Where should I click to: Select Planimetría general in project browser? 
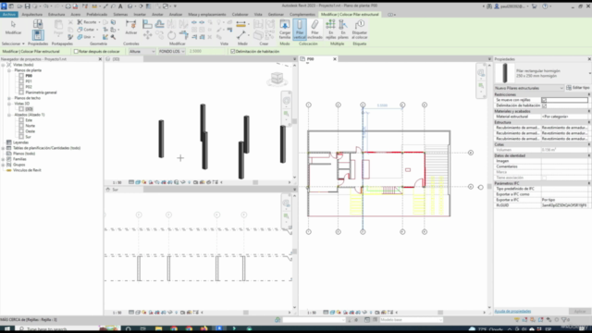tap(41, 92)
